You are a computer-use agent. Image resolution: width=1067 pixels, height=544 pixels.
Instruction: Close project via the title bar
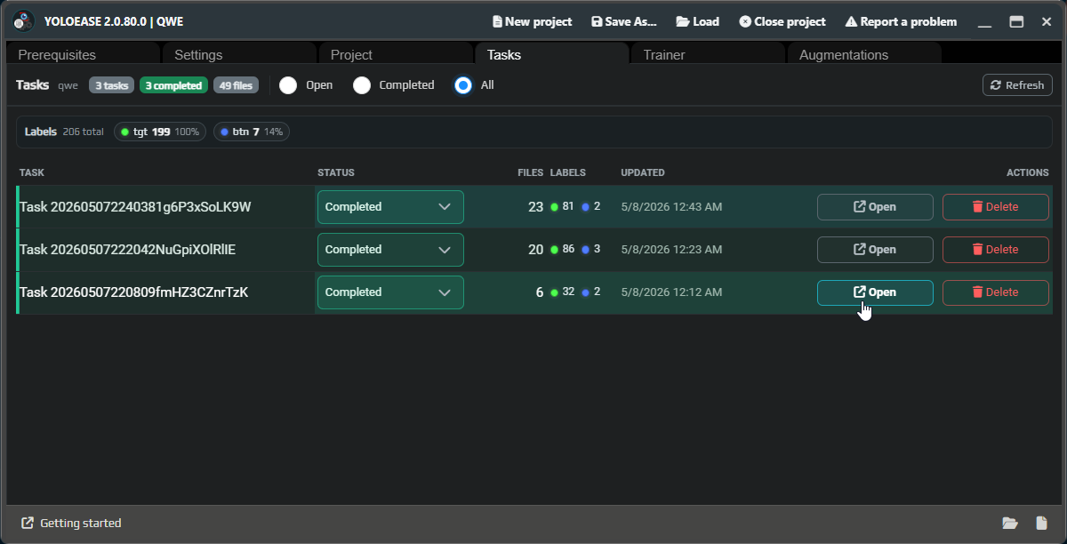(x=782, y=21)
